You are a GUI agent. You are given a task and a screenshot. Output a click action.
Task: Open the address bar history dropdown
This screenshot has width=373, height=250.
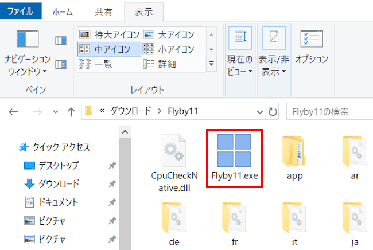coord(260,111)
